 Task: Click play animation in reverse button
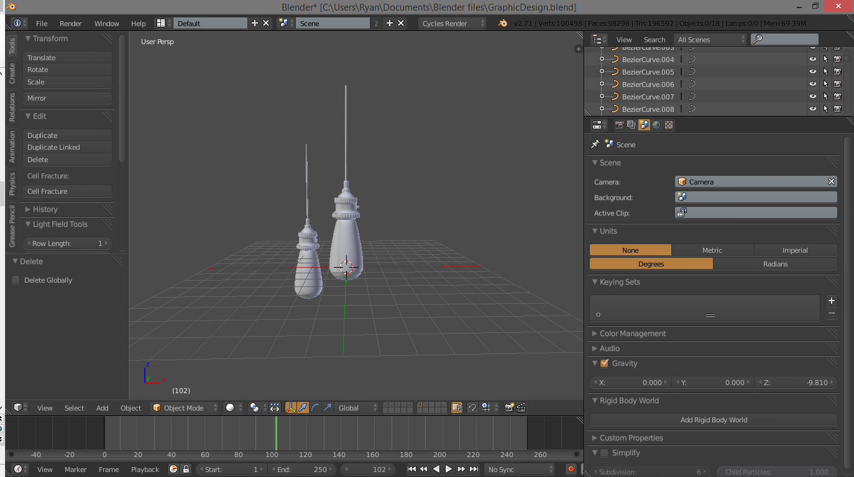click(436, 470)
